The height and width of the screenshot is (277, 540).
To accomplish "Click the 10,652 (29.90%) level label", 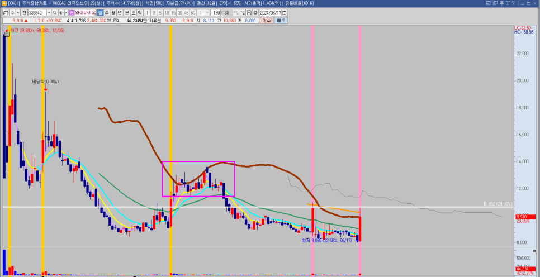I will tap(498, 204).
